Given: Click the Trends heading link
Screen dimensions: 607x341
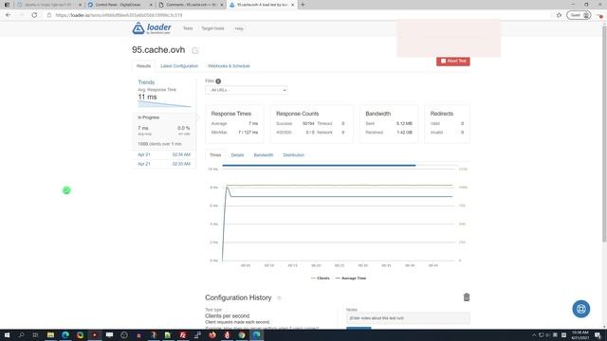Looking at the screenshot, I should click(146, 82).
